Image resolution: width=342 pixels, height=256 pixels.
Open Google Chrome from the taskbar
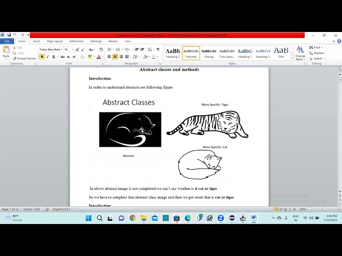pyautogui.click(x=133, y=218)
